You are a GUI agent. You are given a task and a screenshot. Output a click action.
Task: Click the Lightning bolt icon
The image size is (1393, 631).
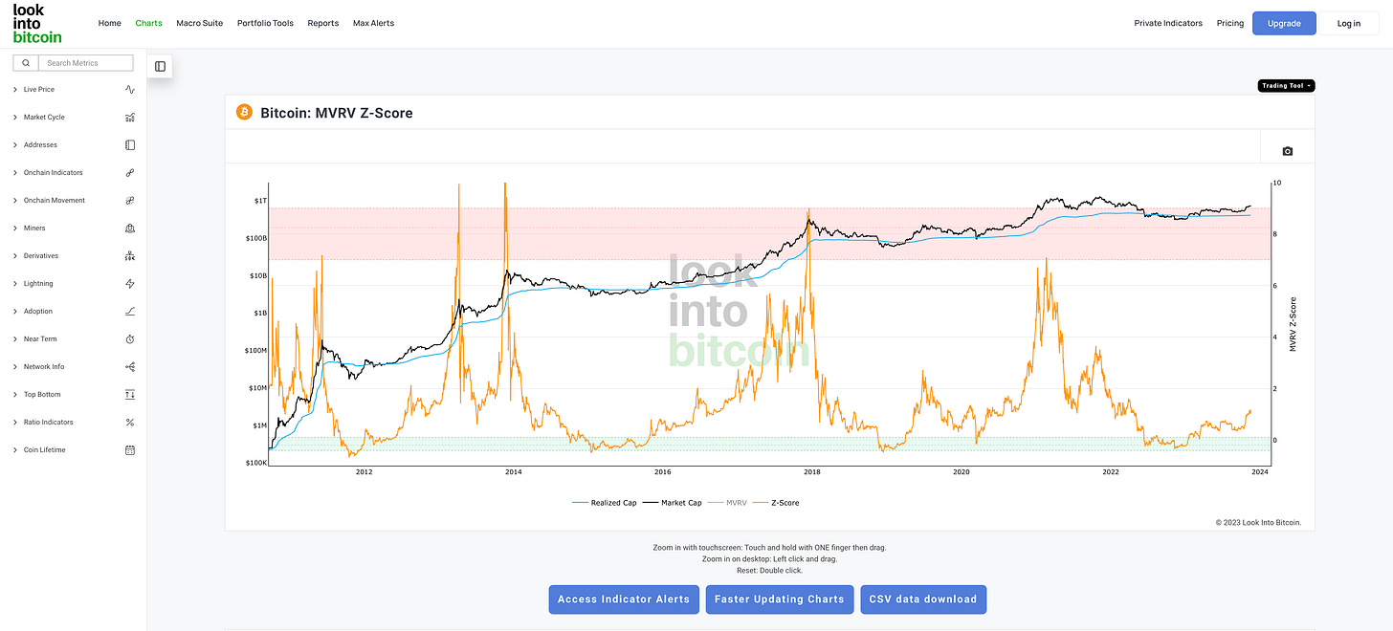click(x=130, y=283)
